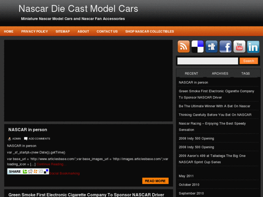This screenshot has height=197, width=263.
Task: Select the Recent tab in sidebar
Action: [x=191, y=73]
